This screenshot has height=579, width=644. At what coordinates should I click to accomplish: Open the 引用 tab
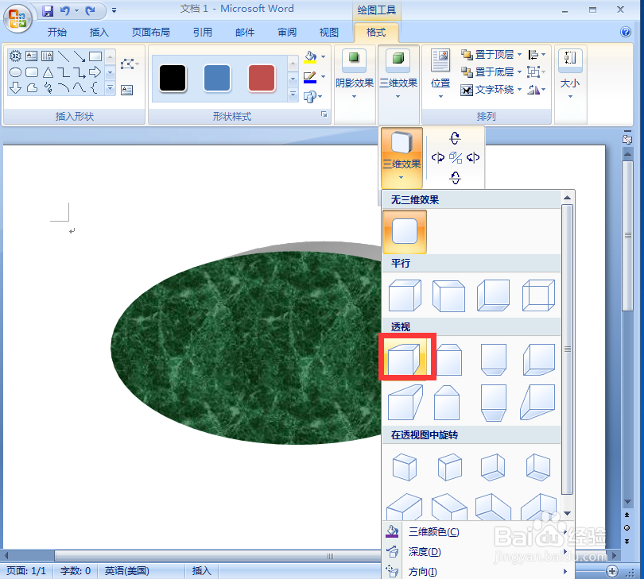[203, 33]
